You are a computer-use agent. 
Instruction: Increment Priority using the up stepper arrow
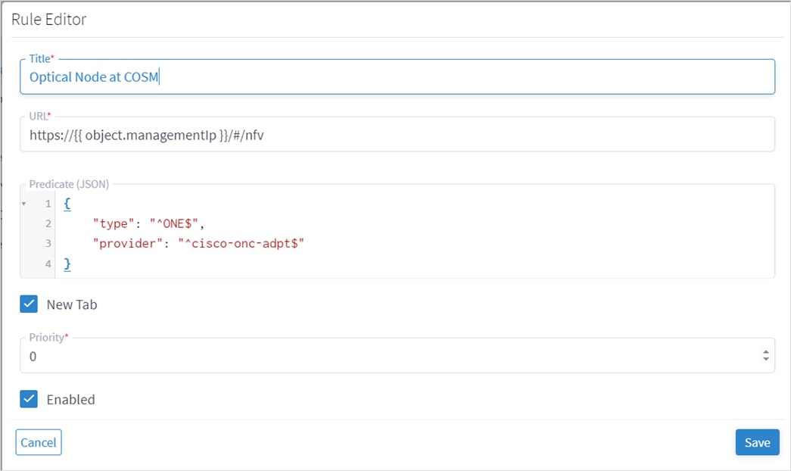click(766, 351)
